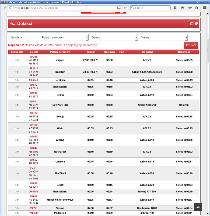Image resolution: width=210 pixels, height=216 pixels.
Task: Click the browser back arrow button
Action: [5, 8]
